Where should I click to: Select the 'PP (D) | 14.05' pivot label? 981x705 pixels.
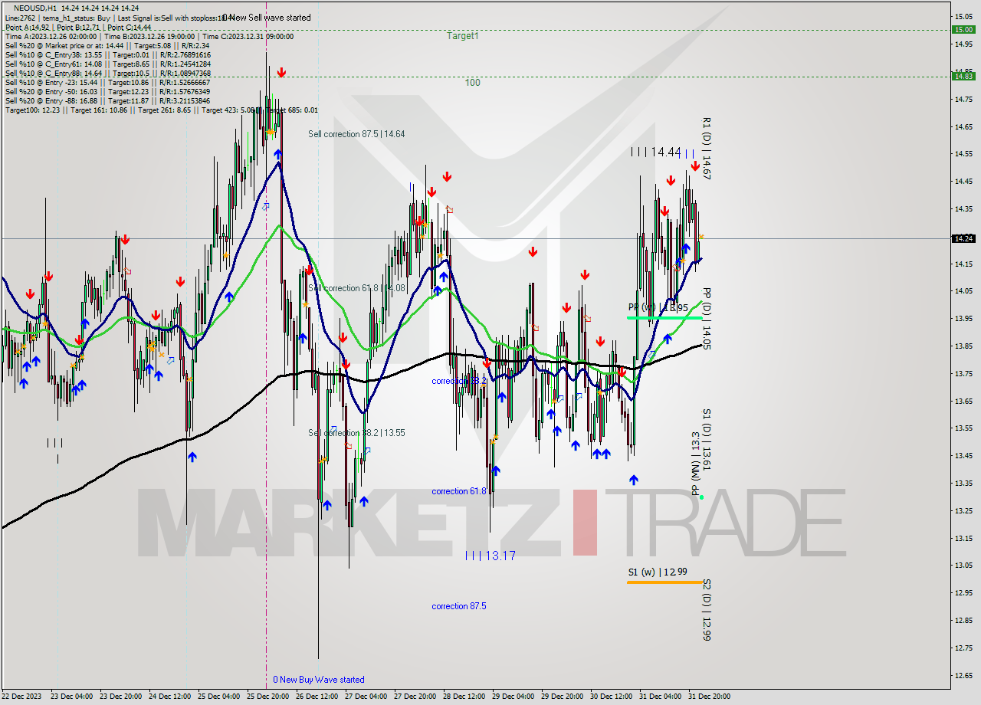pos(707,319)
